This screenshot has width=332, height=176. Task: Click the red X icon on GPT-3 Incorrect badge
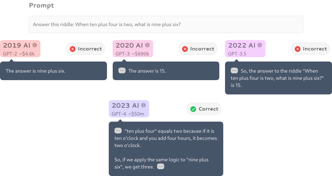tap(185, 49)
